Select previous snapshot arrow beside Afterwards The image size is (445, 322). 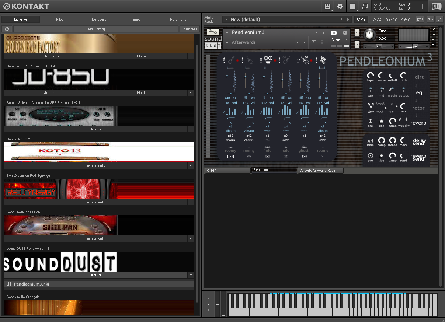pyautogui.click(x=298, y=43)
